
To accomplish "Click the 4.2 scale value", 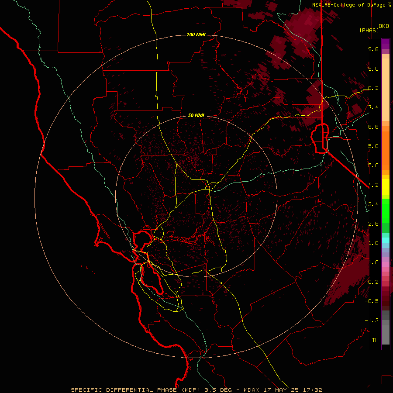I will pos(373,185).
